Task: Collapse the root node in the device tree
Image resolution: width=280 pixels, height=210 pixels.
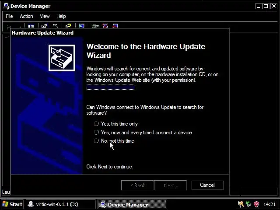Action: coord(7,38)
